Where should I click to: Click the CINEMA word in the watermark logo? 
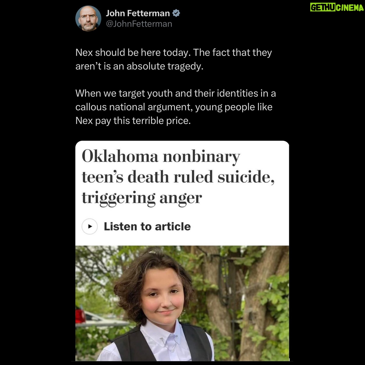coord(350,8)
